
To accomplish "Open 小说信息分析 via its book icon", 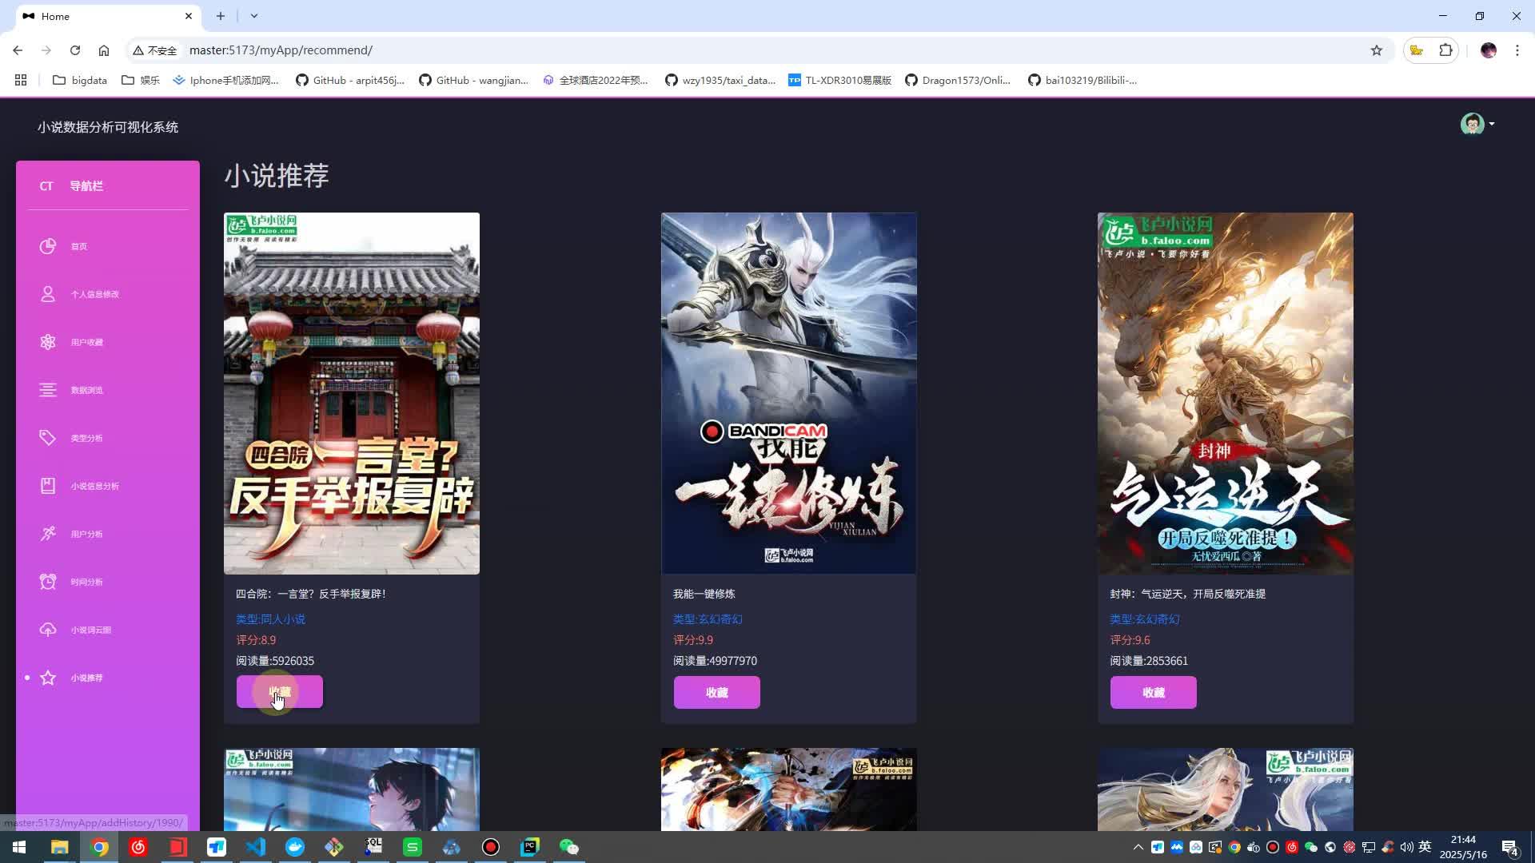I will [x=48, y=486].
